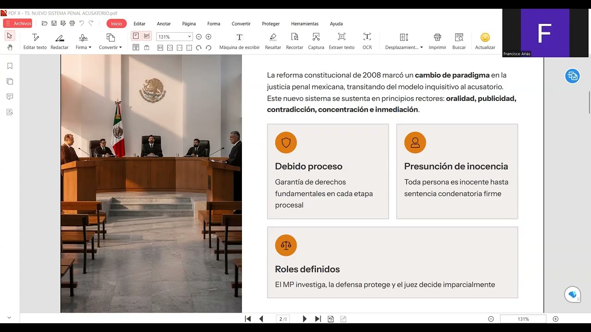Viewport: 591px width, 332px height.
Task: Select the Recortar crop tool
Action: tap(295, 41)
